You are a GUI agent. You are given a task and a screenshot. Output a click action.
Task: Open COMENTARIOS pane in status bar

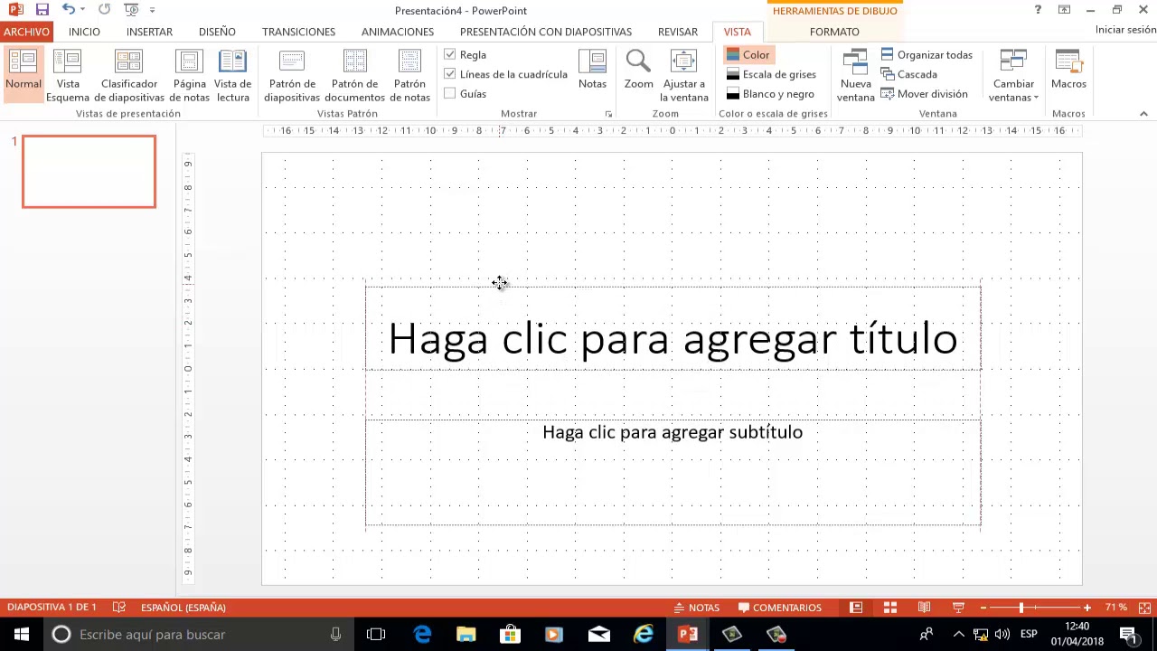[x=780, y=608]
